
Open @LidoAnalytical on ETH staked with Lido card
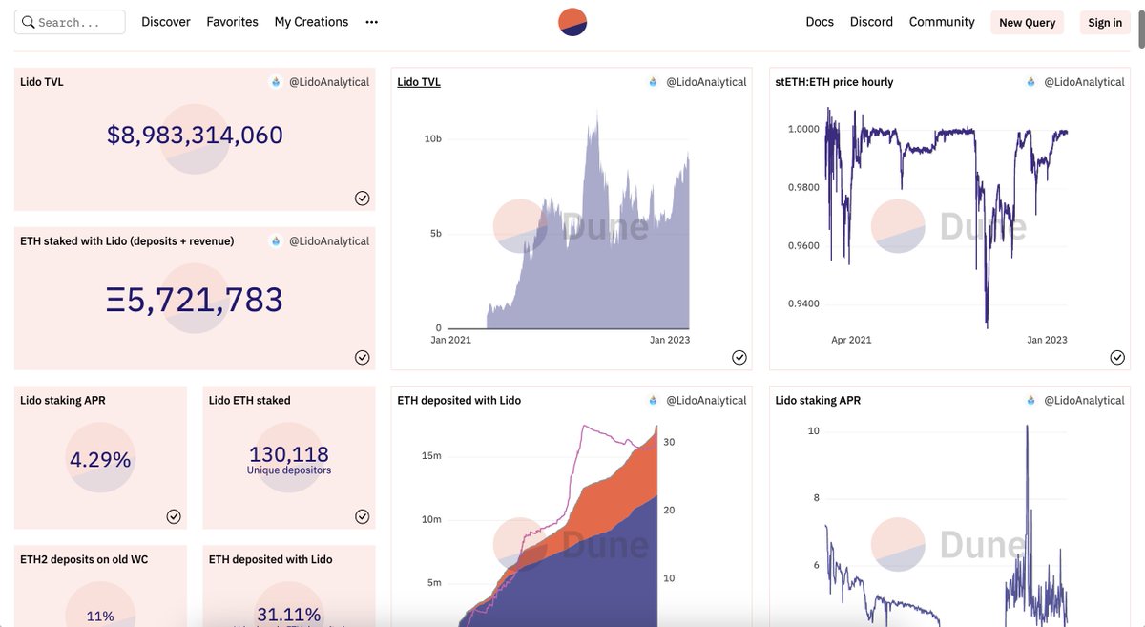point(328,241)
